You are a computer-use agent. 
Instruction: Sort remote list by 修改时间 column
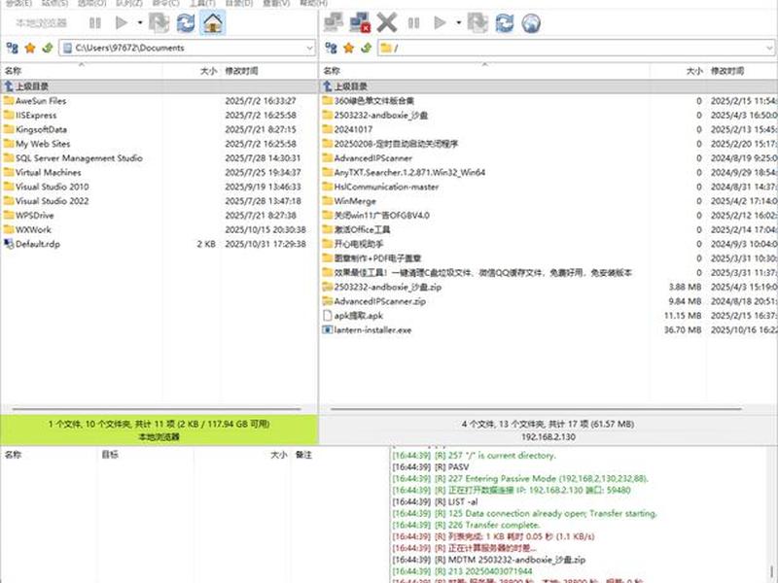click(x=742, y=71)
